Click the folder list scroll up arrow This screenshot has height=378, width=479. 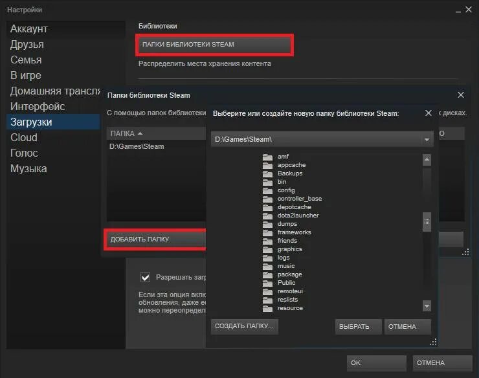click(427, 159)
